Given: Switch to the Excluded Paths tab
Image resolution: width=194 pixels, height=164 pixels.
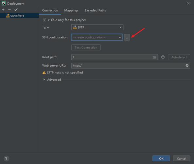Looking at the screenshot, I should point(96,10).
